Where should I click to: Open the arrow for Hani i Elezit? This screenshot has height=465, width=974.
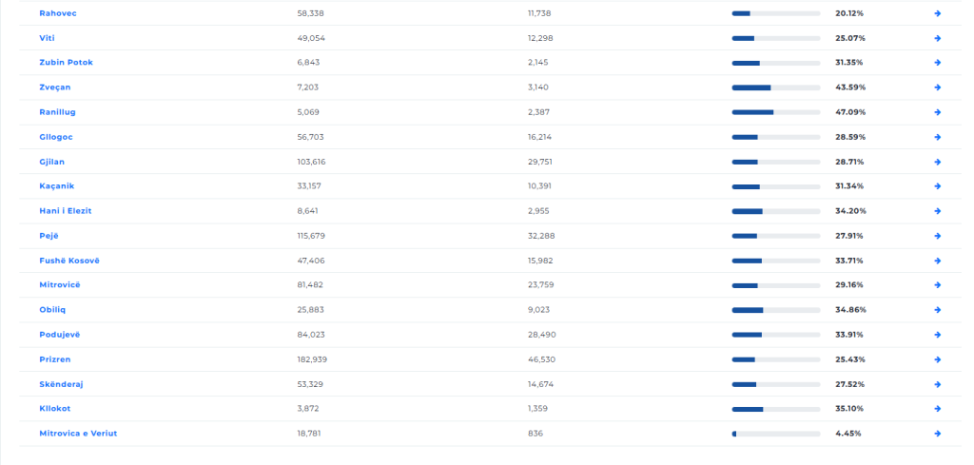point(937,211)
